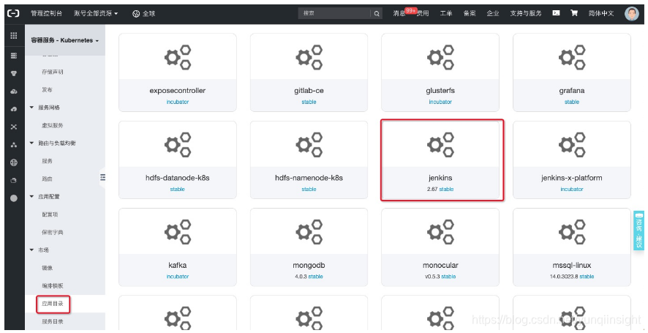The width and height of the screenshot is (648, 333).
Task: Open the 管理控制台 home link
Action: pos(46,13)
